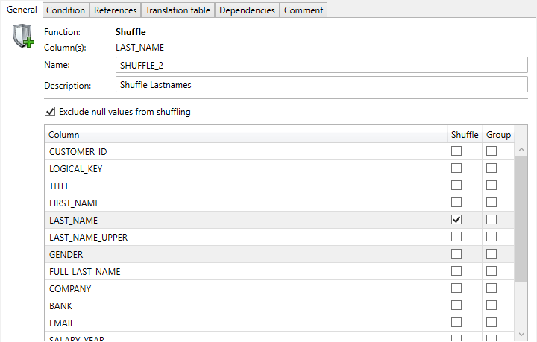Check Group box for COMPANY row
Viewport: 537px width, 342px height.
point(492,288)
